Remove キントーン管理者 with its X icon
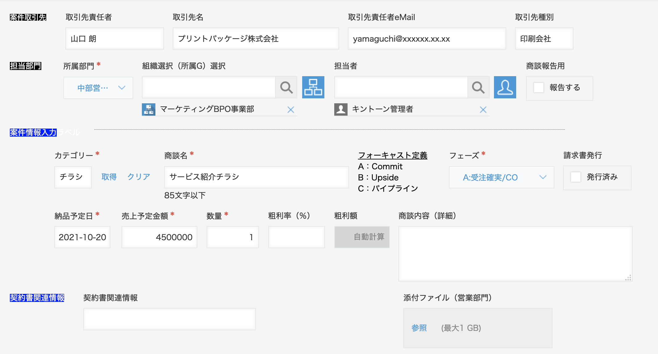Viewport: 658px width, 354px height. point(483,109)
